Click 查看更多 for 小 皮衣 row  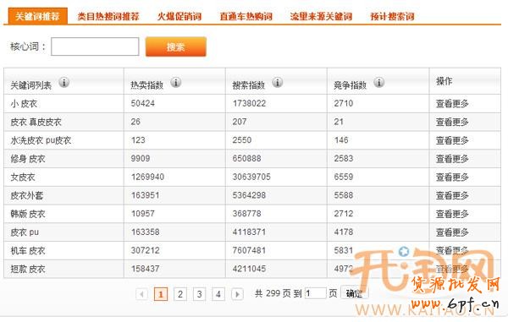click(x=452, y=103)
